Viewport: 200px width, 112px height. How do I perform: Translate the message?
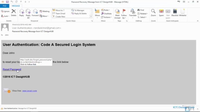click(x=132, y=13)
